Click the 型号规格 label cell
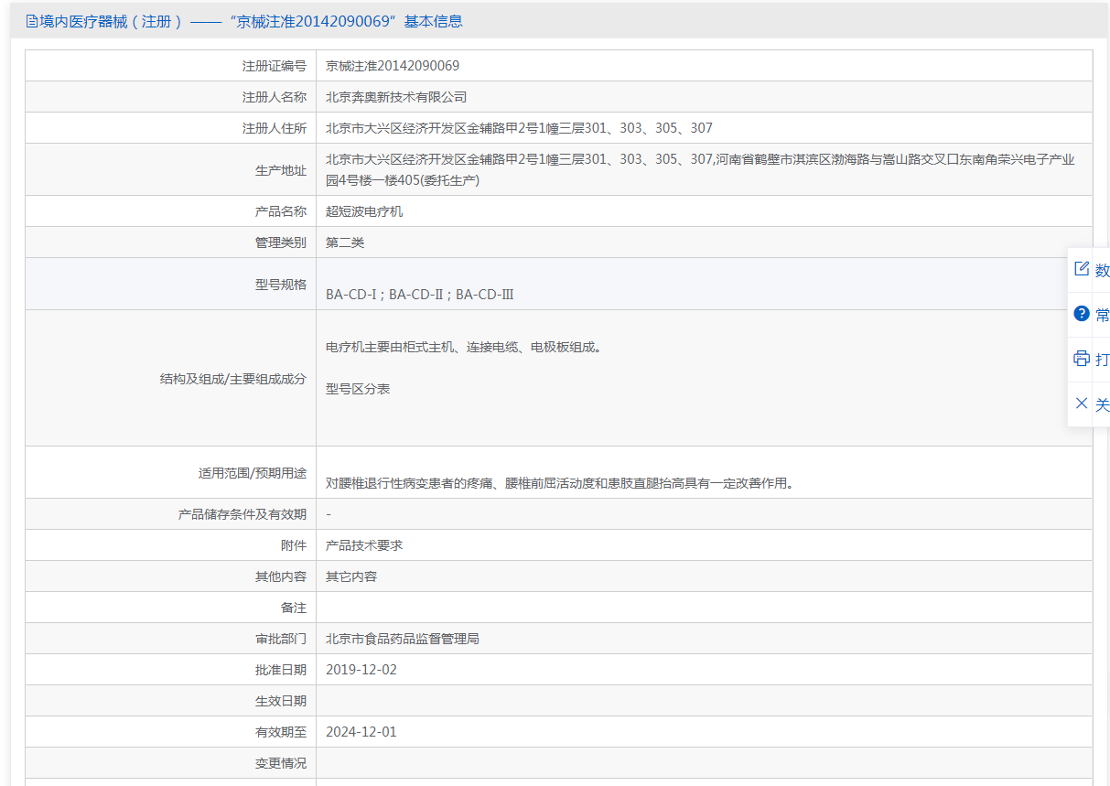This screenshot has height=786, width=1110. coord(170,284)
